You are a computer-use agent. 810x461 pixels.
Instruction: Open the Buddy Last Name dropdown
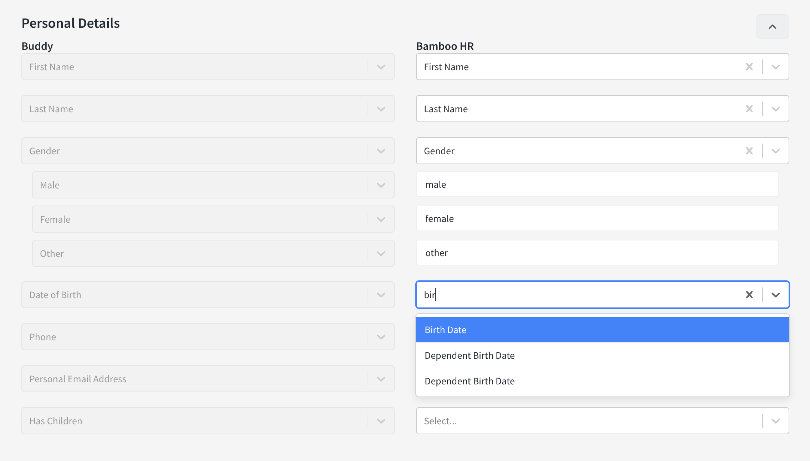pos(380,109)
